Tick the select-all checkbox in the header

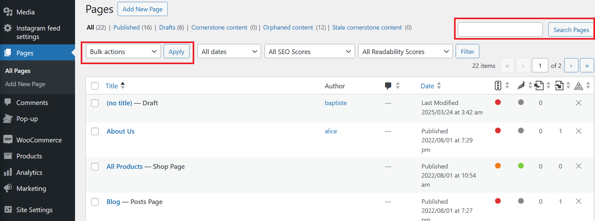click(95, 86)
